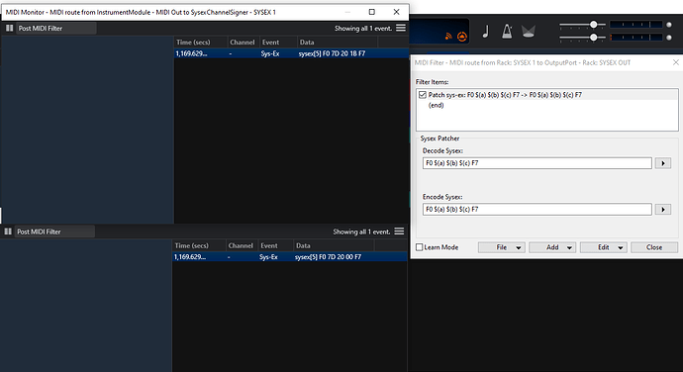Click the icon right of metronome
Image resolution: width=683 pixels, height=372 pixels.
click(x=528, y=32)
